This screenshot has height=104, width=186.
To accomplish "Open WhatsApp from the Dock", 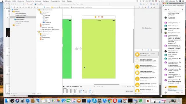I will pyautogui.click(x=140, y=101).
